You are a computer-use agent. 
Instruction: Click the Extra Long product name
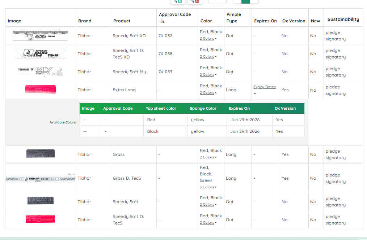(124, 90)
